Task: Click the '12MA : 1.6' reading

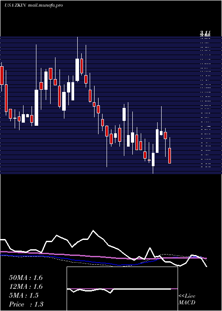Action: pyautogui.click(x=26, y=287)
